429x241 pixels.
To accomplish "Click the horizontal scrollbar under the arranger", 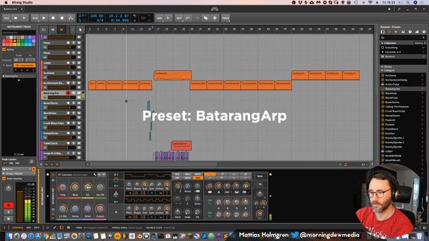I will tap(154, 164).
